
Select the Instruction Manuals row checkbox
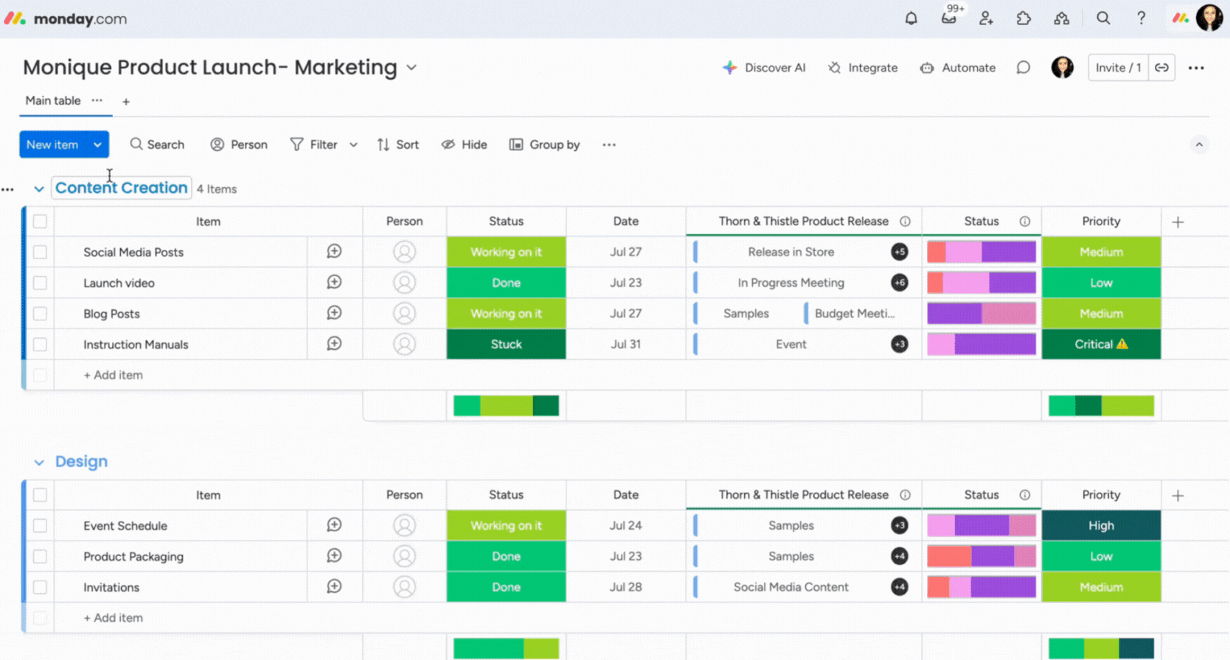[x=40, y=345]
